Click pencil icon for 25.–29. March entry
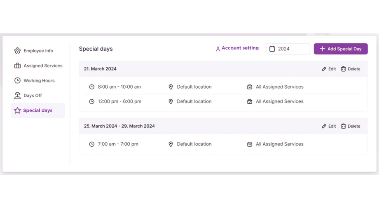 [x=324, y=126]
